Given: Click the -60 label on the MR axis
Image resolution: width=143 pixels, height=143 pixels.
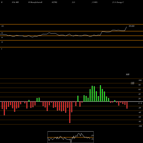Looking at the screenshot, I should [140, 117].
